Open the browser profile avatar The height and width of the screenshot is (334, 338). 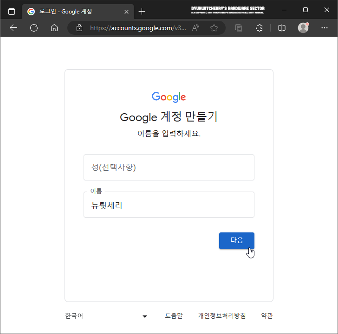coord(303,28)
